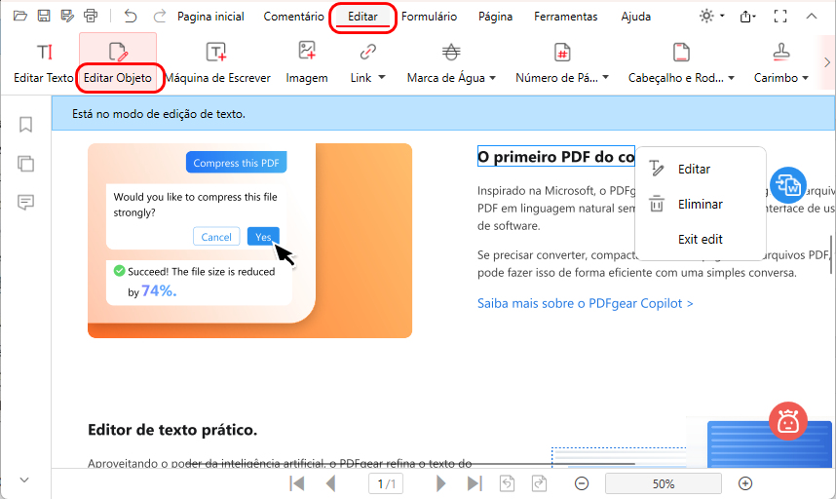Expand the sidebar bottom chevron
Image resolution: width=836 pixels, height=499 pixels.
(x=24, y=480)
